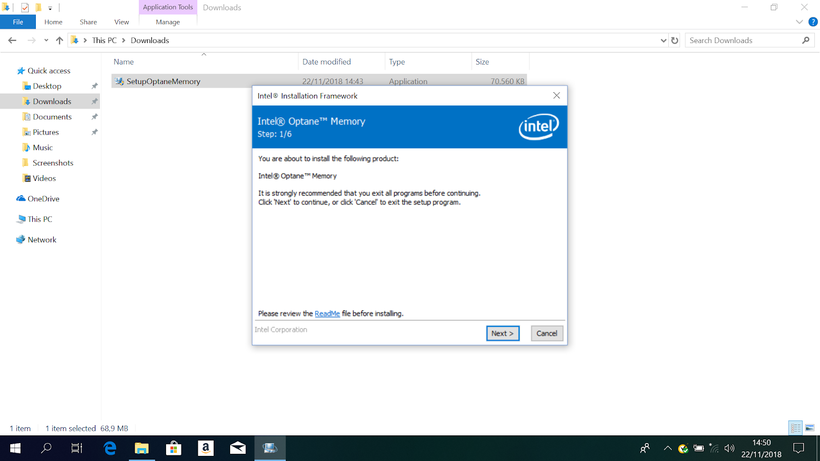Click the SetupOptaneMemory application icon
Viewport: 820px width, 461px height.
(x=119, y=81)
